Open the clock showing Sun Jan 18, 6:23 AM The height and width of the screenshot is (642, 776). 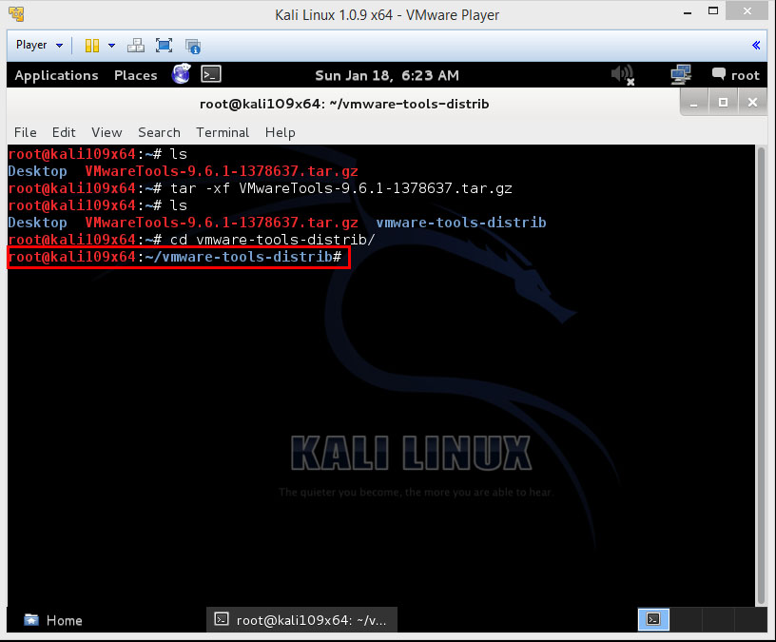pos(387,75)
